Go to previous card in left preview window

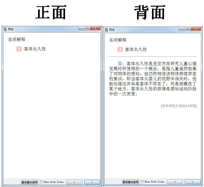(74, 182)
